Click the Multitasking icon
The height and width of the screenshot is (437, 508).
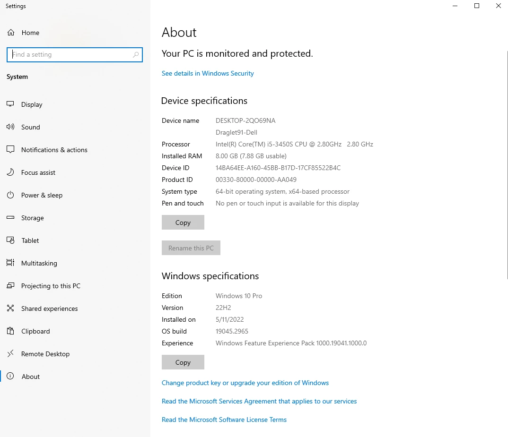click(x=10, y=263)
